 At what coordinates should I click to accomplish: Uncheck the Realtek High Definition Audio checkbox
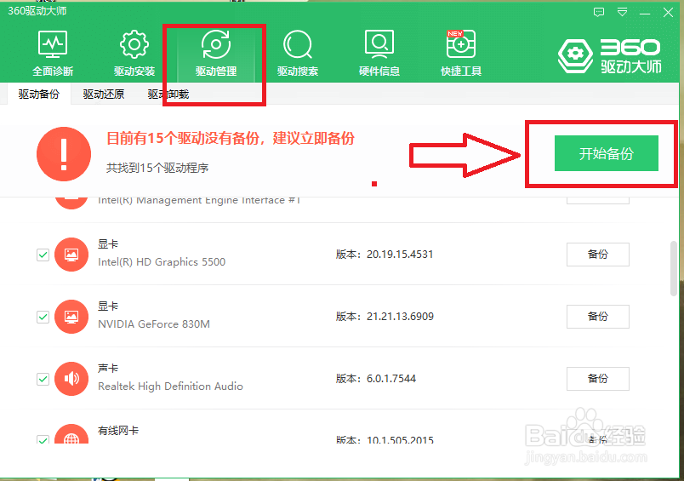click(x=43, y=379)
